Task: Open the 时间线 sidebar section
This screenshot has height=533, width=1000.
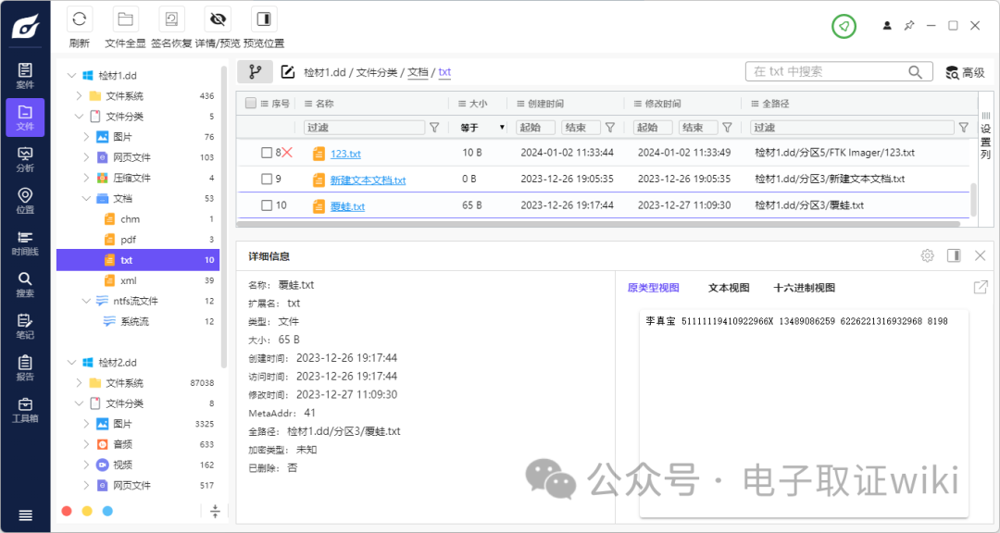Action: (x=25, y=243)
